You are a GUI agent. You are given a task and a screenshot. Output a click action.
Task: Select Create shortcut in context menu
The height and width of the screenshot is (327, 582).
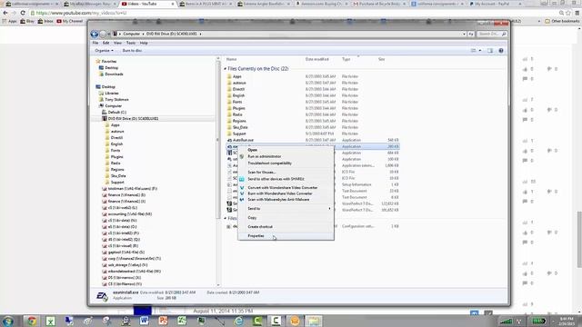click(x=260, y=226)
